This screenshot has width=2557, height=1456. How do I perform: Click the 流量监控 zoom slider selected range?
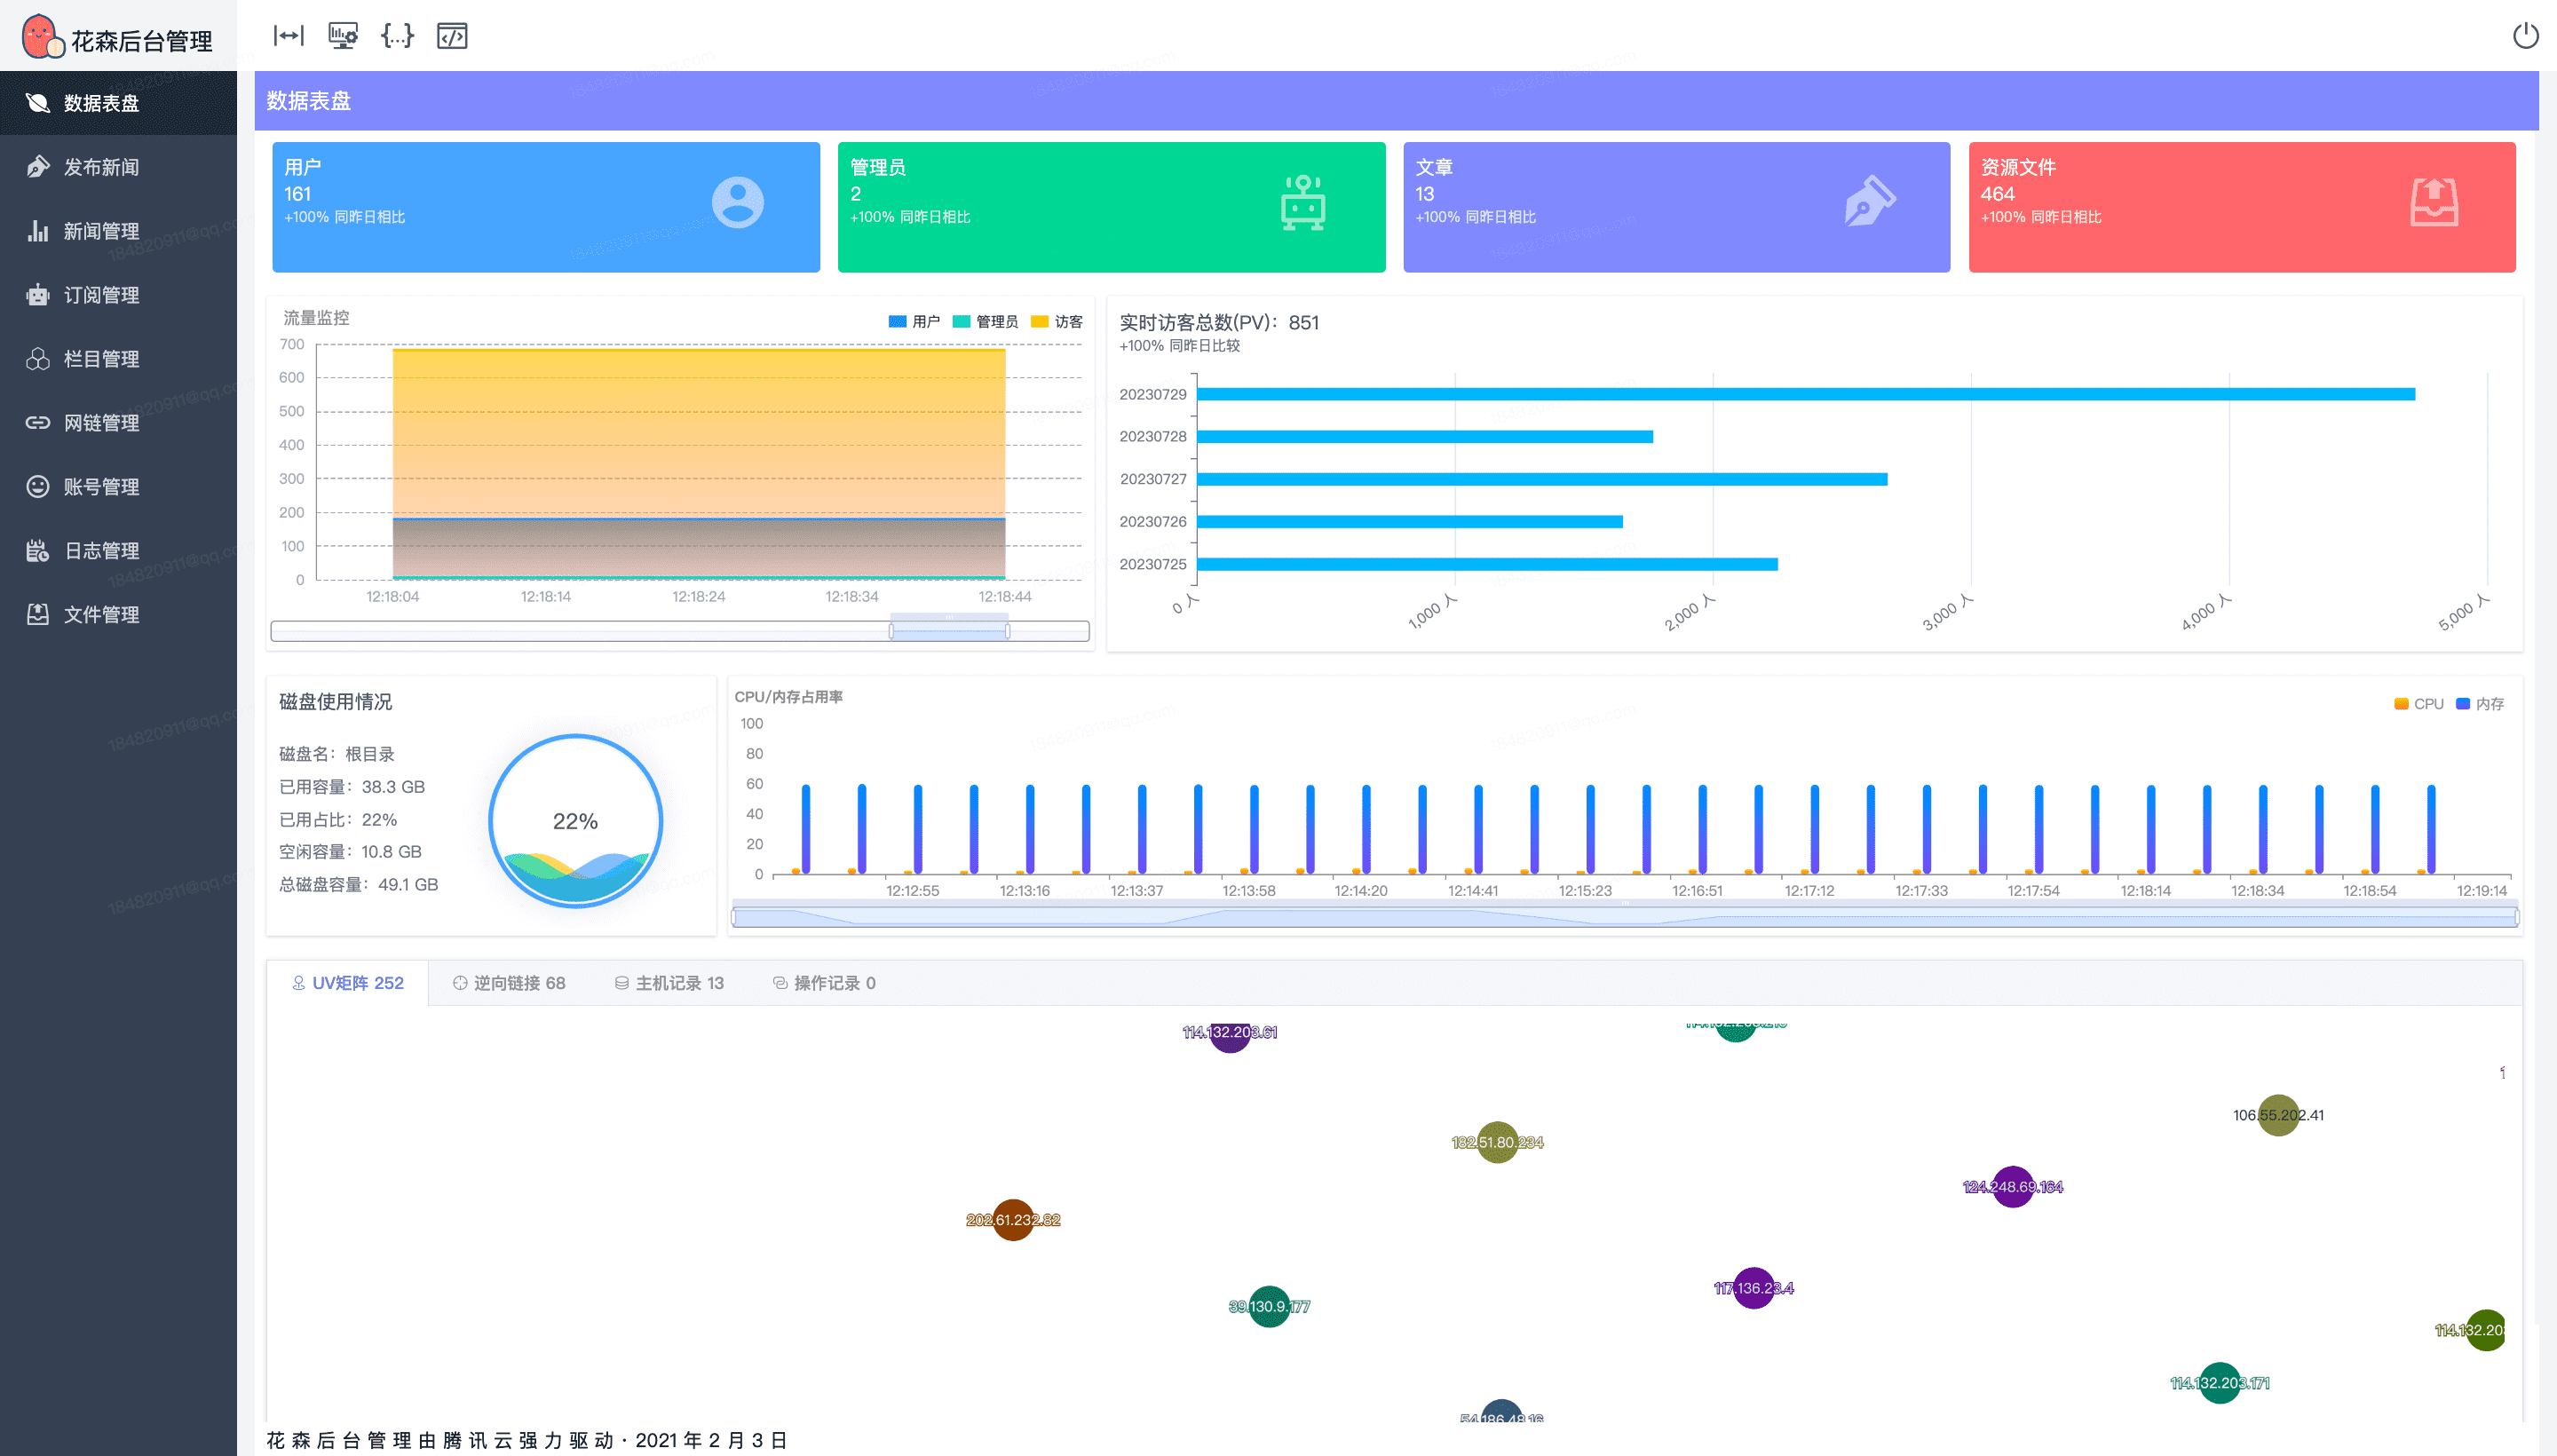[949, 631]
